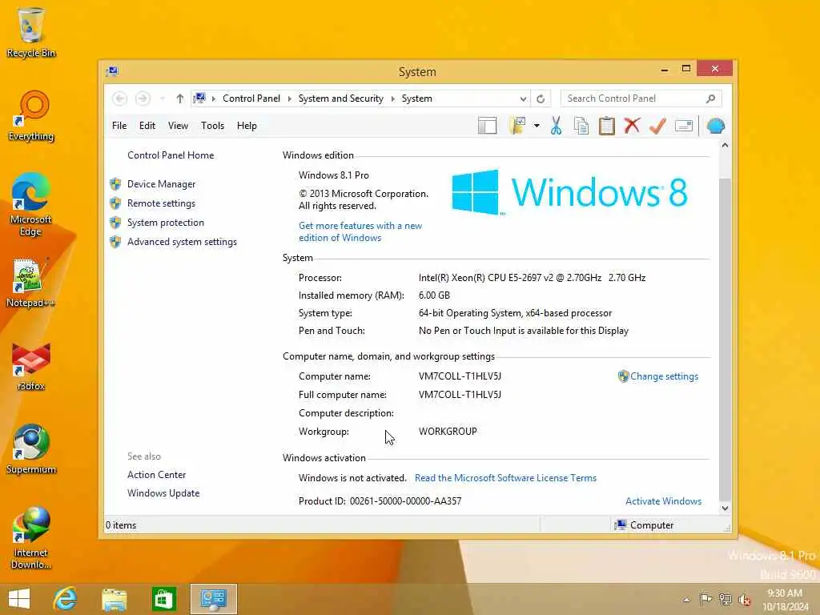Viewport: 820px width, 615px height.
Task: Expand arrow before Control Panel breadcrumb
Action: click(x=213, y=98)
